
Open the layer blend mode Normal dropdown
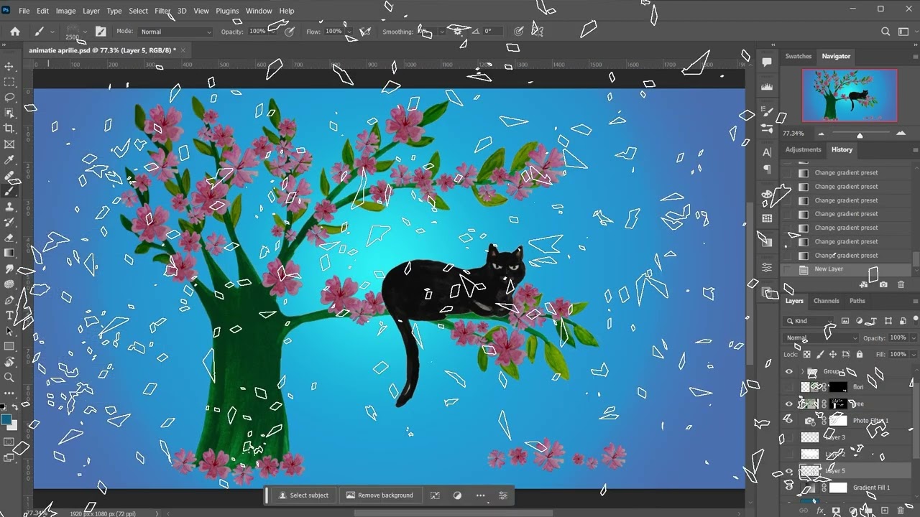click(x=821, y=337)
